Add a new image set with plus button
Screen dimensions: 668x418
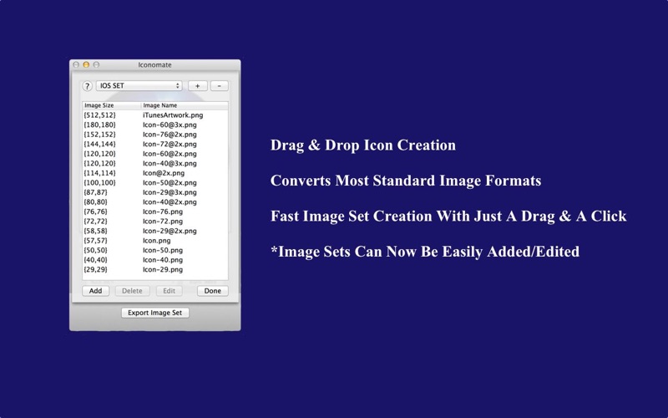pyautogui.click(x=198, y=86)
